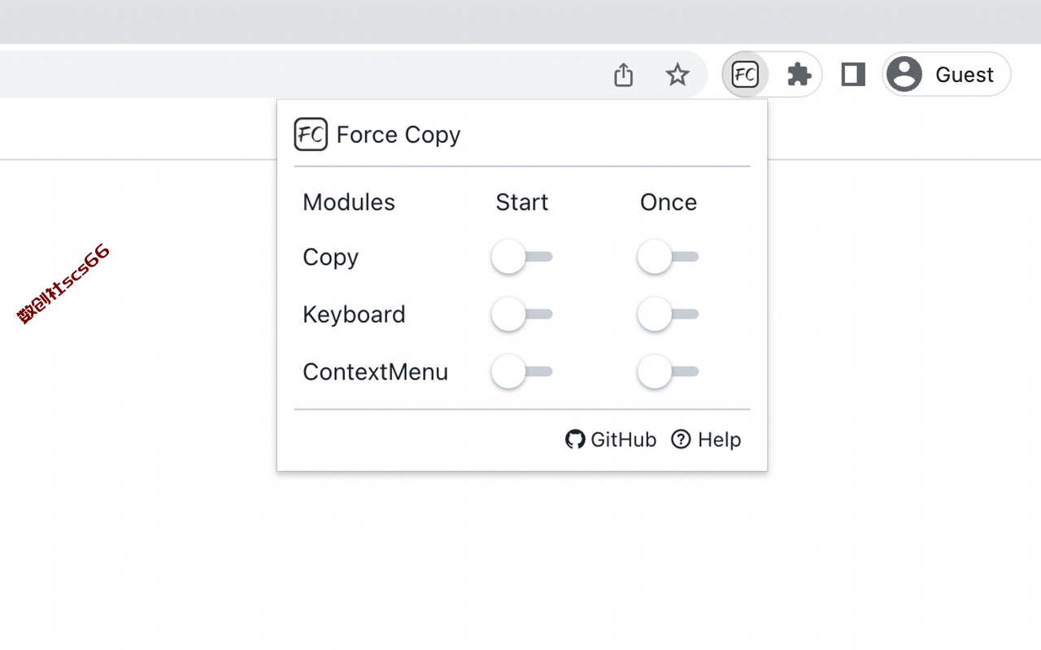
Task: Toggle ContextMenu Start switch
Action: [522, 371]
